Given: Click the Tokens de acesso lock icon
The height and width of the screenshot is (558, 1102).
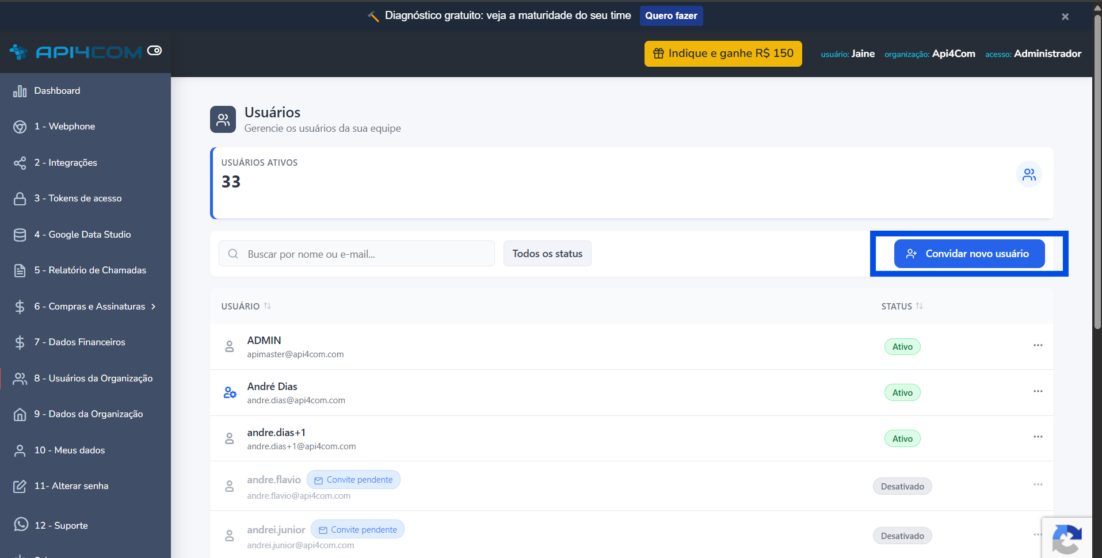Looking at the screenshot, I should (x=20, y=198).
